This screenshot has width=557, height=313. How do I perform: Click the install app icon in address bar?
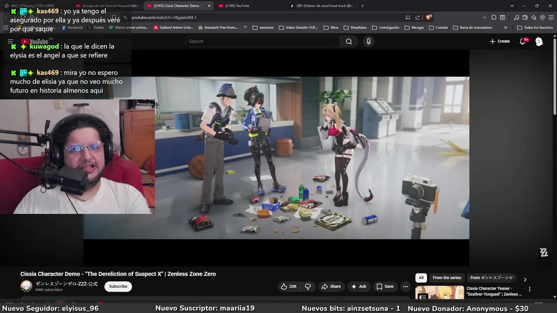coord(408,17)
